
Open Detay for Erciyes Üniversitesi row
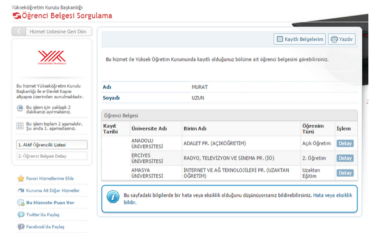coord(345,158)
